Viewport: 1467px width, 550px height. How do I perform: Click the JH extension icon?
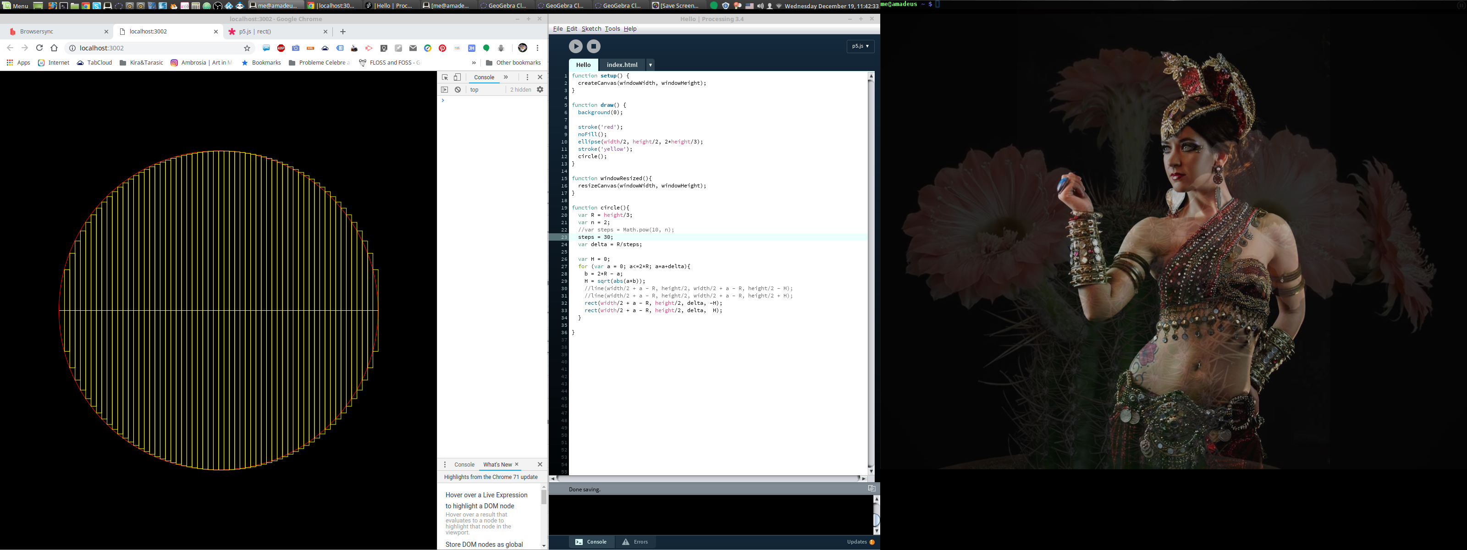click(472, 48)
